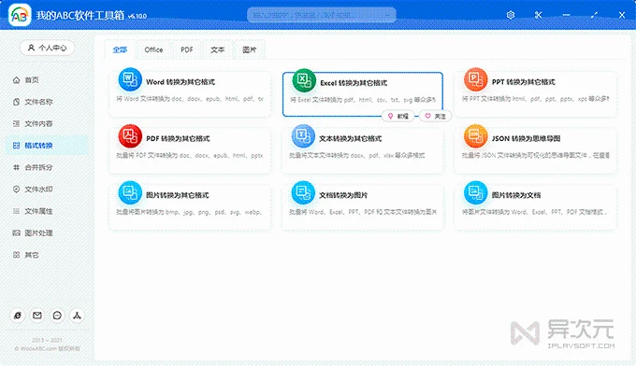Open the 合并拆分 sidebar section
This screenshot has height=366, width=636.
pos(47,167)
